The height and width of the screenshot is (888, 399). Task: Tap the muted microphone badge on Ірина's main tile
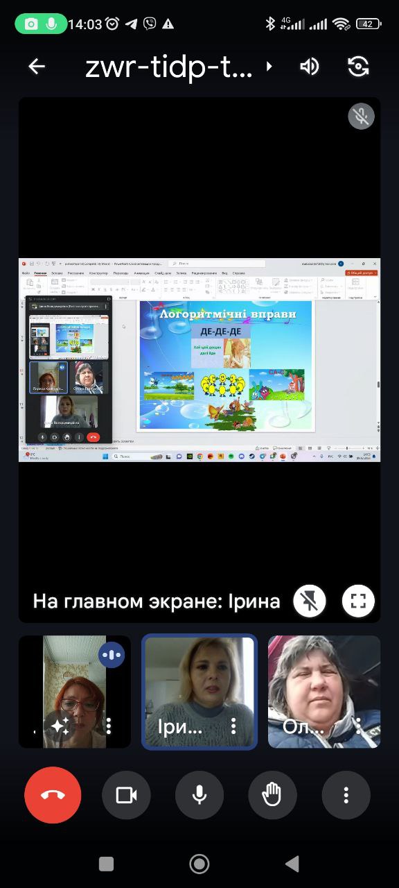(x=361, y=116)
